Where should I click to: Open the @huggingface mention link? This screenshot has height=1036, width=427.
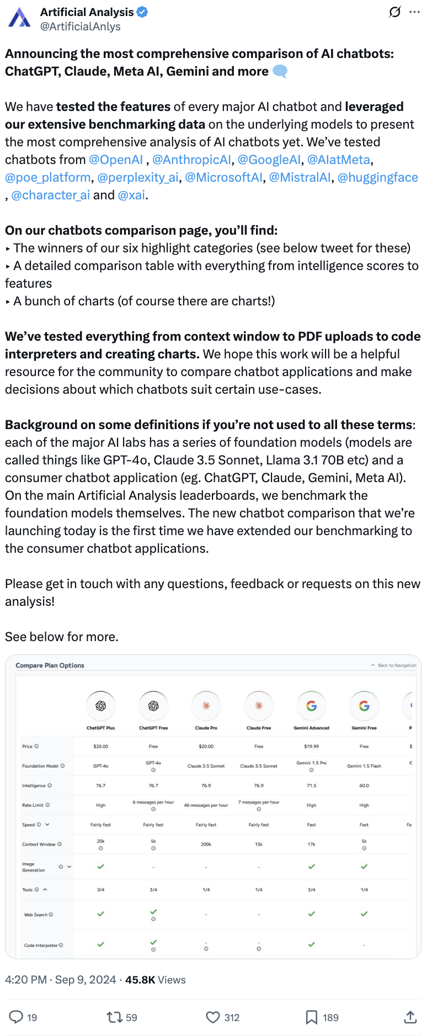point(378,177)
